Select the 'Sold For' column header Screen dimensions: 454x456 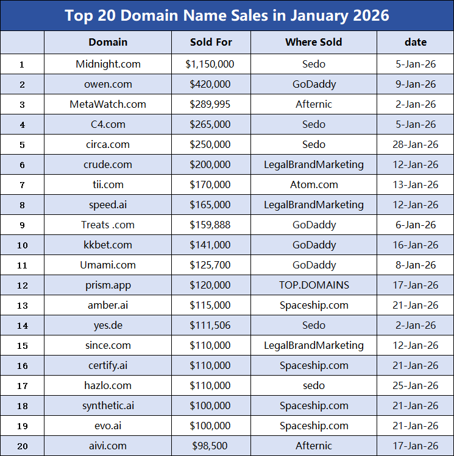click(211, 42)
